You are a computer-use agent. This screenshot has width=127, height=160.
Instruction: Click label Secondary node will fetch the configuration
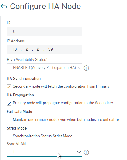pyautogui.click(x=61, y=86)
